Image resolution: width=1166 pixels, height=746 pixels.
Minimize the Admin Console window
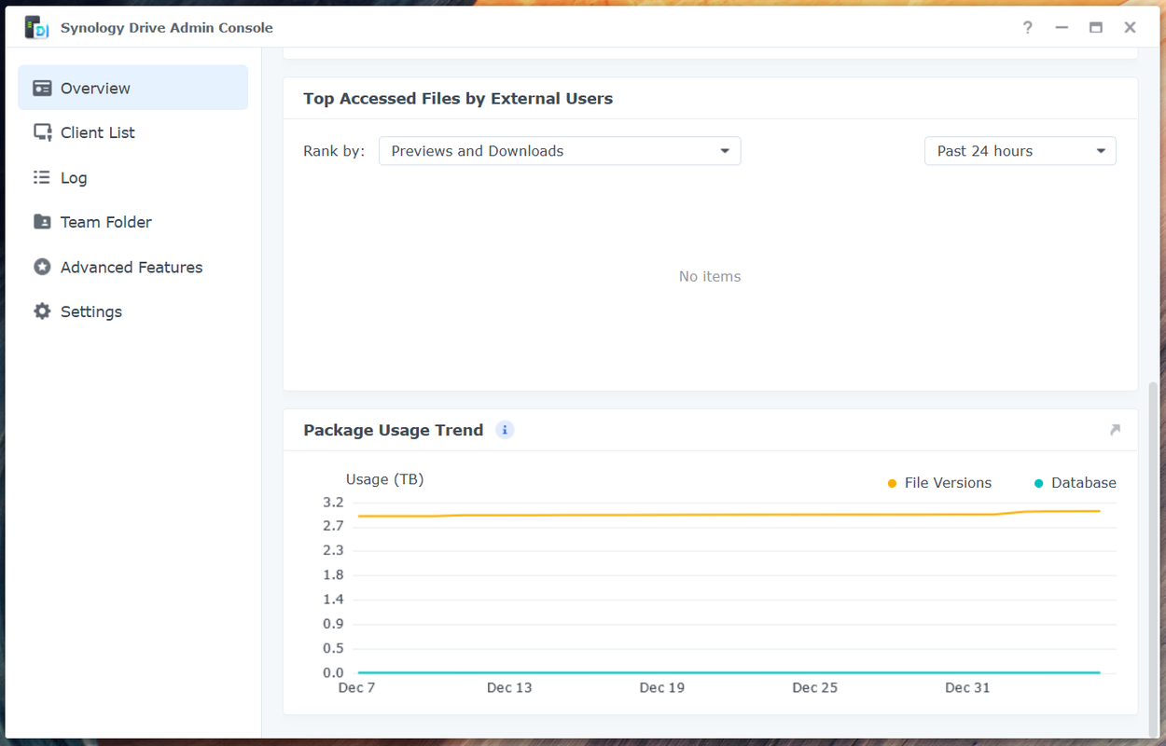click(x=1062, y=28)
